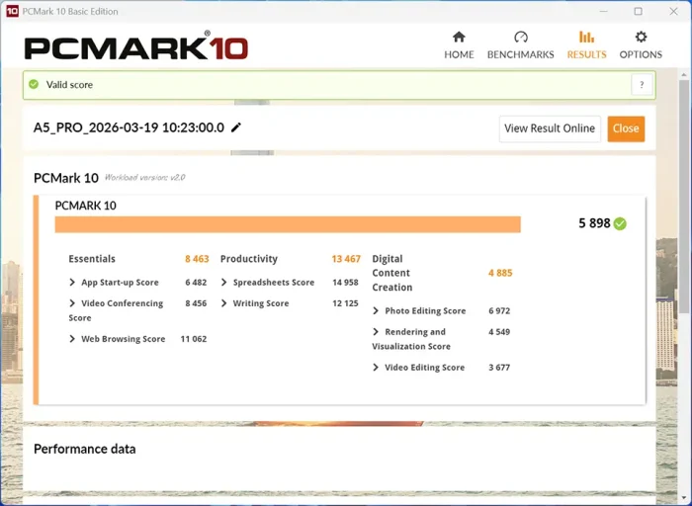Select the Results bar chart icon
Screen dimensions: 692x506
586,38
